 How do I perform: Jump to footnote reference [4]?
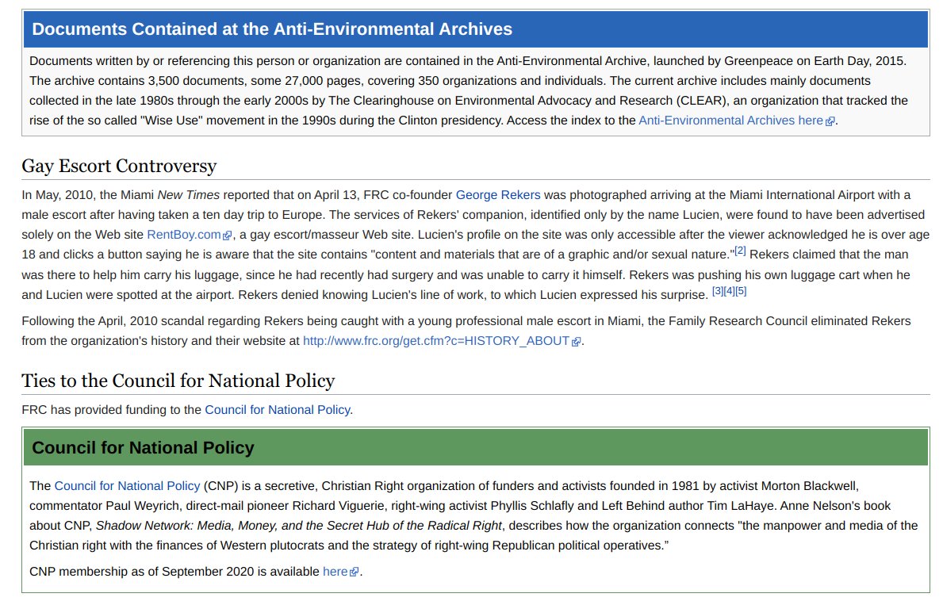729,291
